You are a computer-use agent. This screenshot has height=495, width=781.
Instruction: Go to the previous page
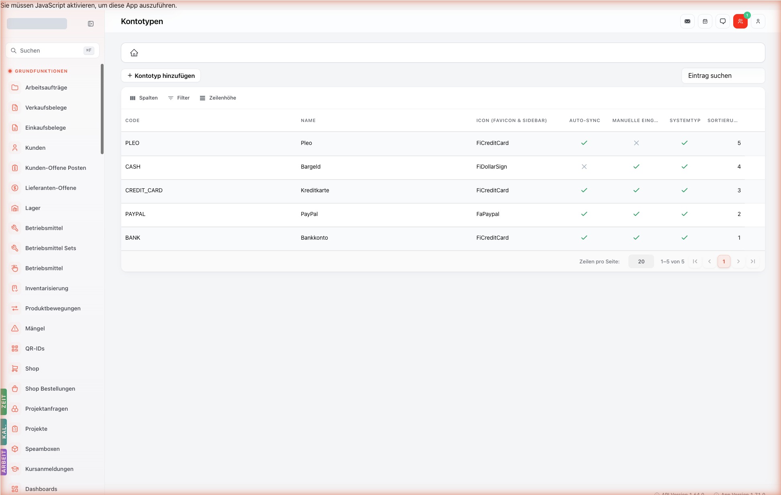click(710, 261)
